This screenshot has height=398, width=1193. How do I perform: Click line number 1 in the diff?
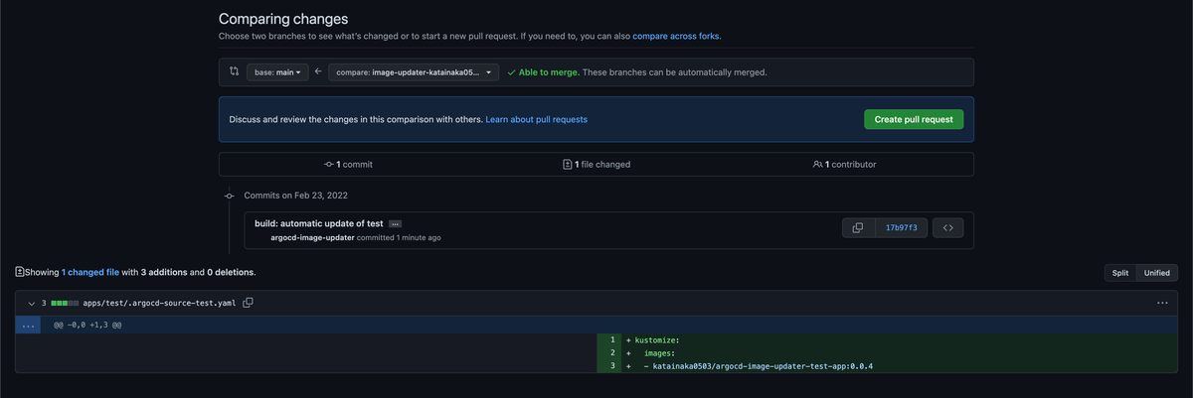click(609, 340)
